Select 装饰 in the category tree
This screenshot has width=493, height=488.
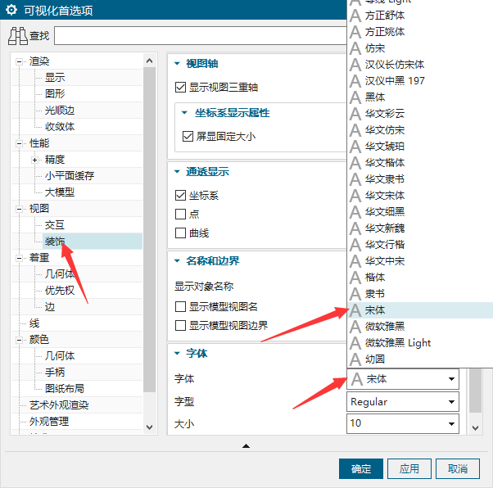coord(56,241)
